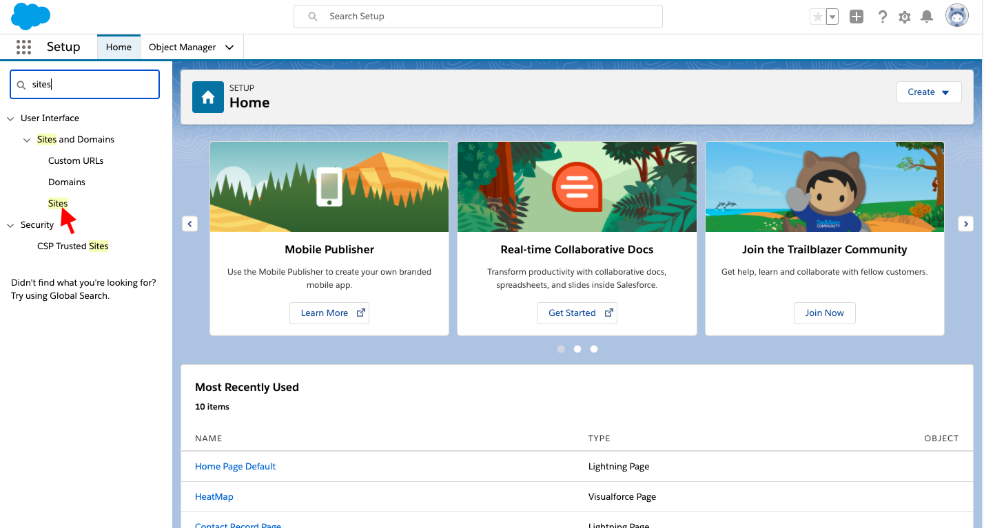This screenshot has width=984, height=528.
Task: Open Custom URLs in setup tree
Action: (76, 161)
